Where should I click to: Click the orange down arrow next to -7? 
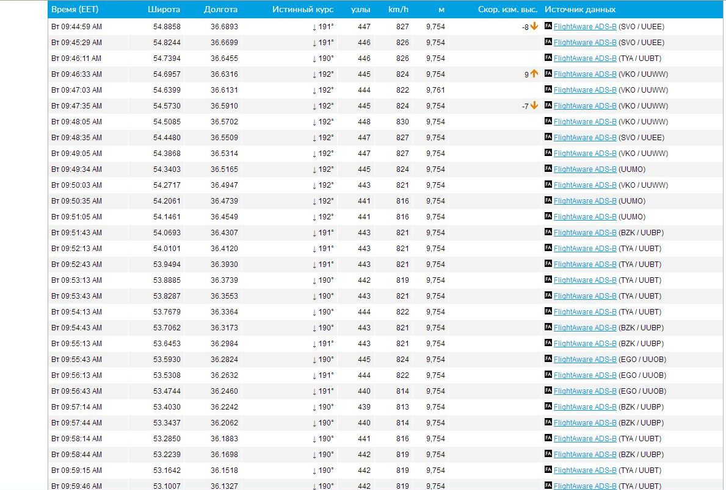click(534, 105)
